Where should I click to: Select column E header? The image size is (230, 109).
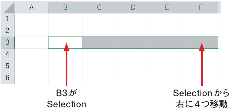[167, 8]
